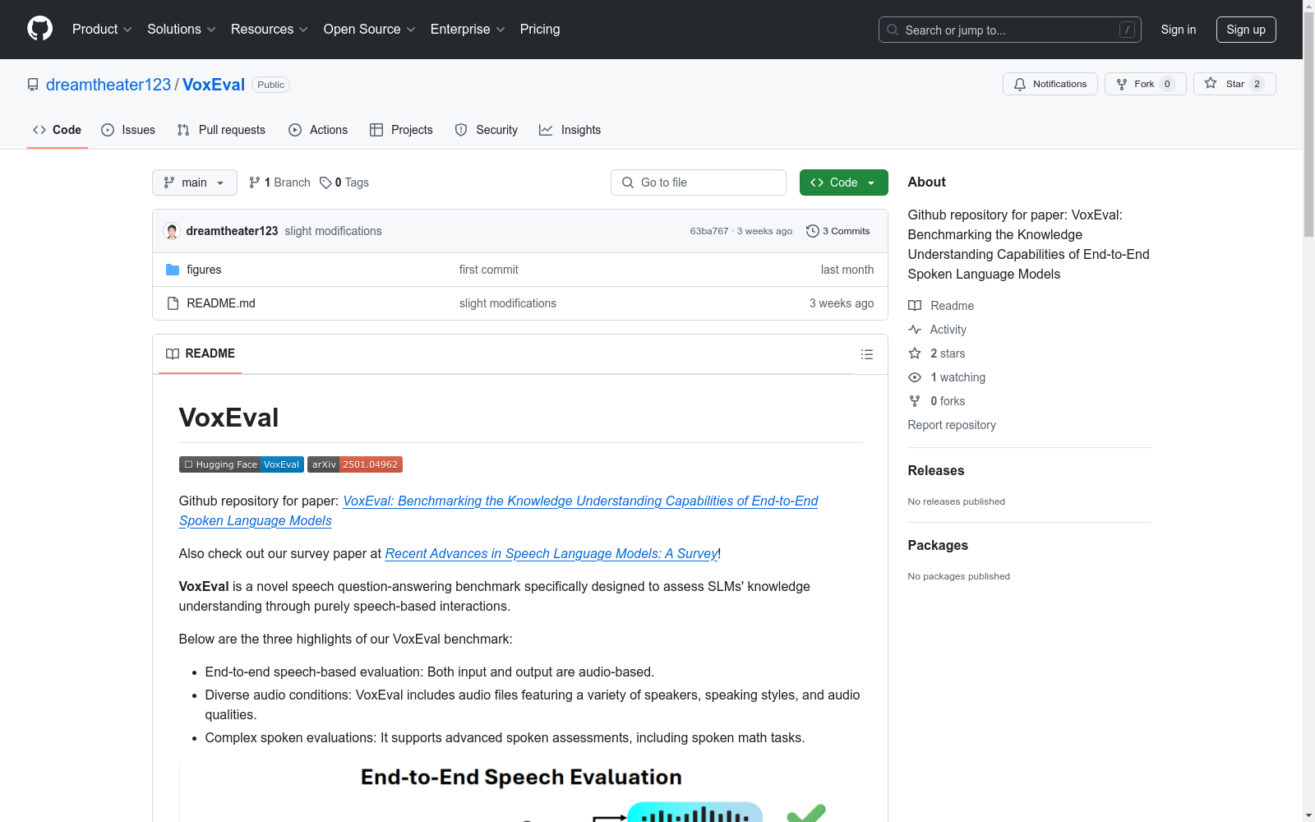Click the repository icon beside dreamtheater123

pyautogui.click(x=33, y=85)
